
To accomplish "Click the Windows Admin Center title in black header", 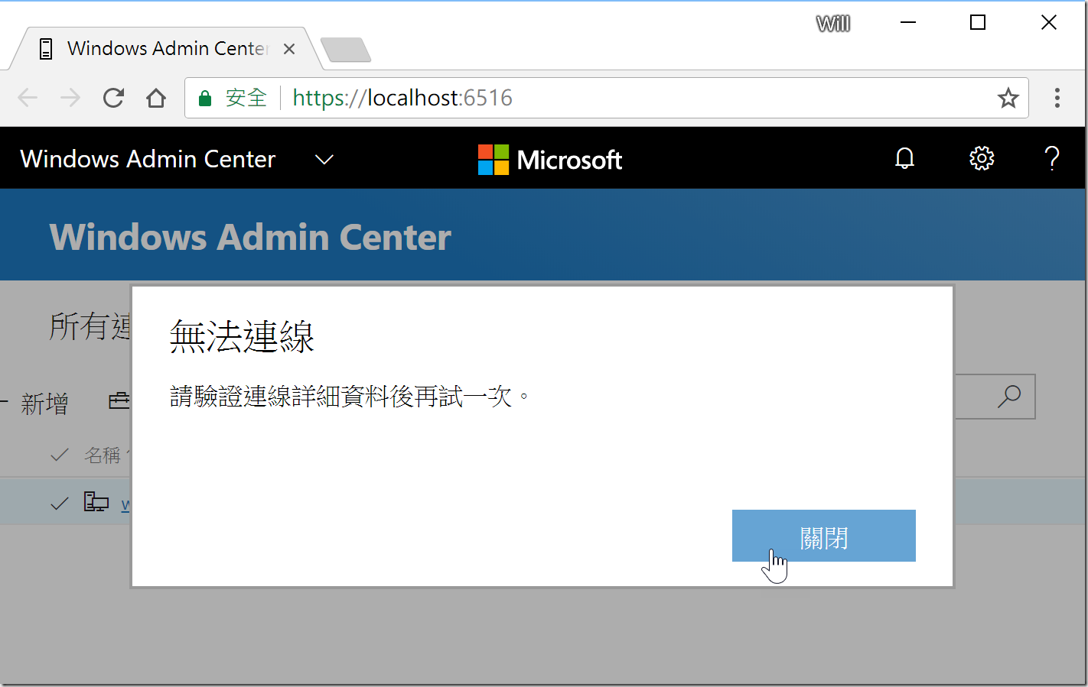I will point(148,159).
